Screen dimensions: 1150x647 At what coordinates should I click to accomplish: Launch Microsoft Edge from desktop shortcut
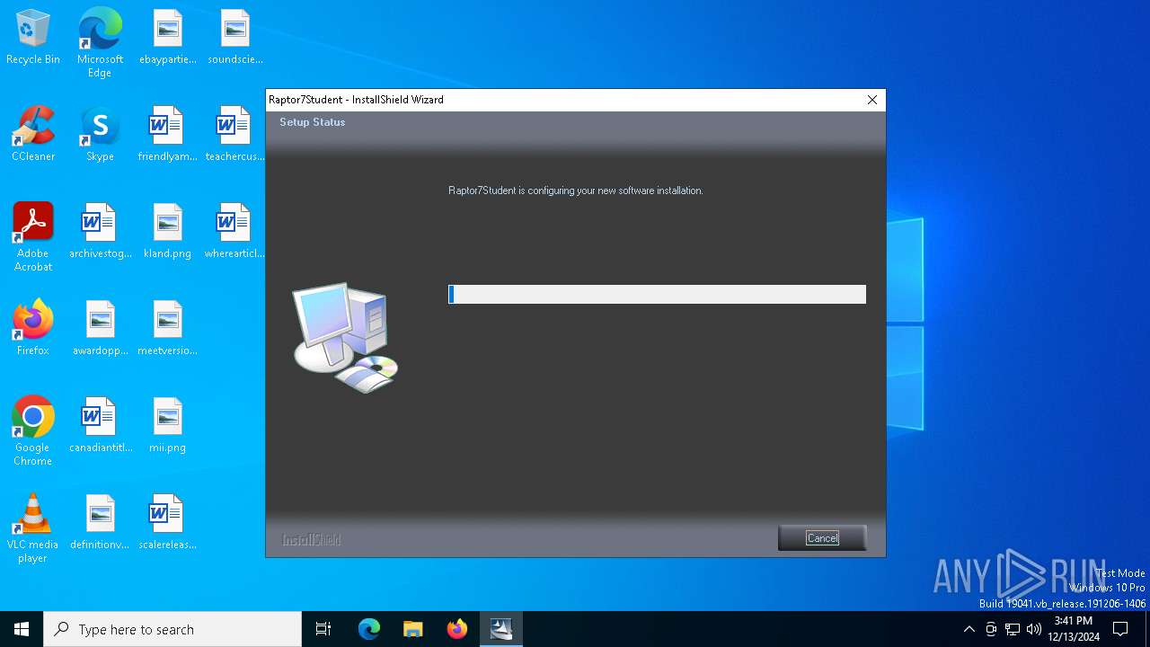[x=100, y=43]
